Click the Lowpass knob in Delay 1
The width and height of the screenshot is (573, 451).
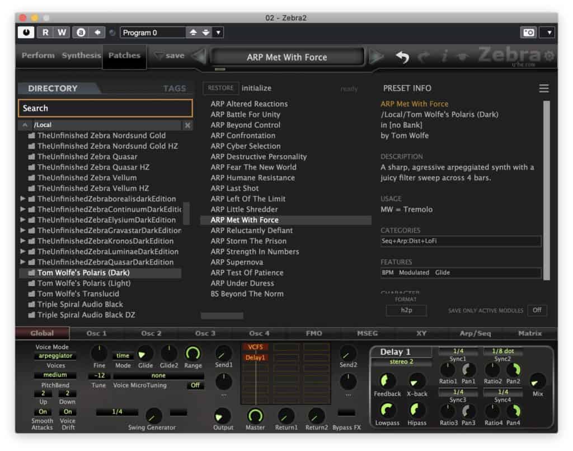[387, 410]
